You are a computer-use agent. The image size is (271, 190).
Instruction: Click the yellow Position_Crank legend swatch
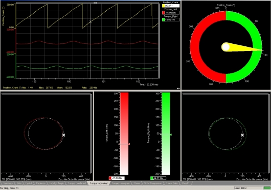pyautogui.click(x=163, y=6)
